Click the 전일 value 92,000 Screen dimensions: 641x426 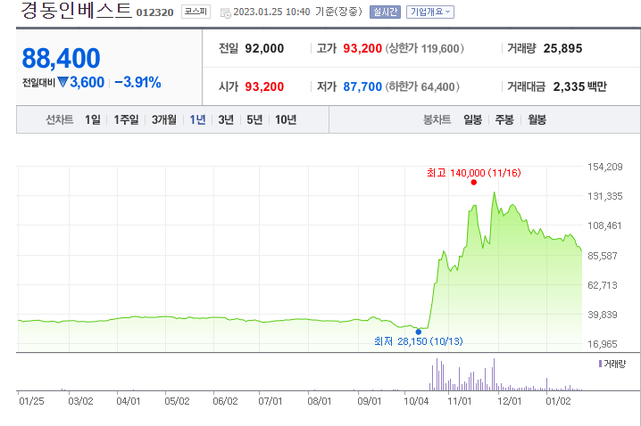(264, 48)
